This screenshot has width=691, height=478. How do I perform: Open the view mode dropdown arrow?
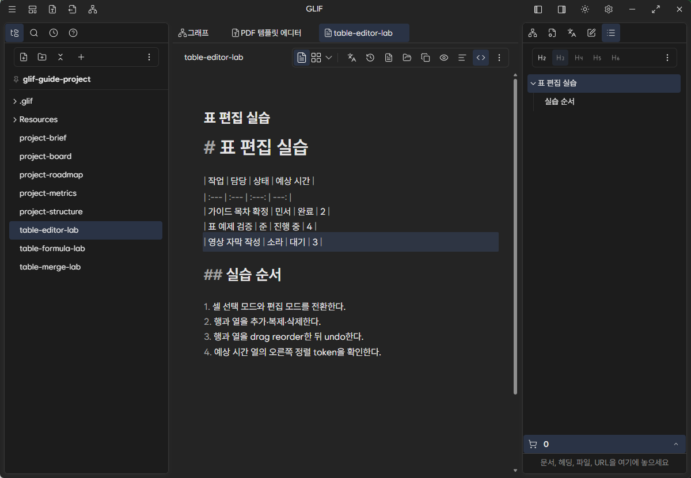329,58
